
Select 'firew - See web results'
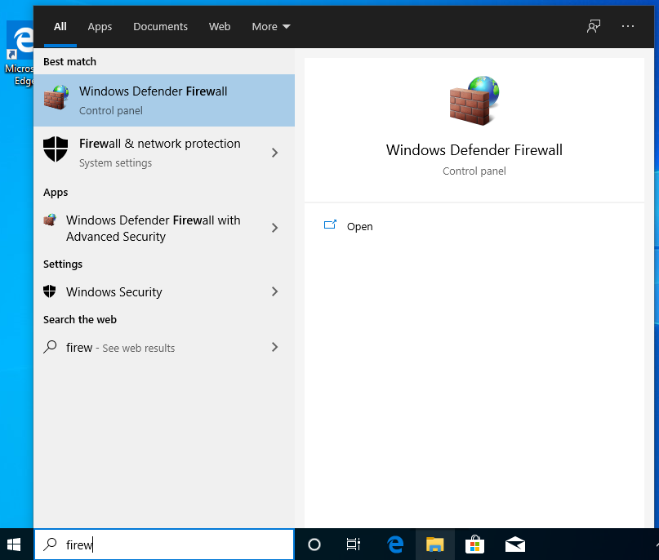coord(164,348)
